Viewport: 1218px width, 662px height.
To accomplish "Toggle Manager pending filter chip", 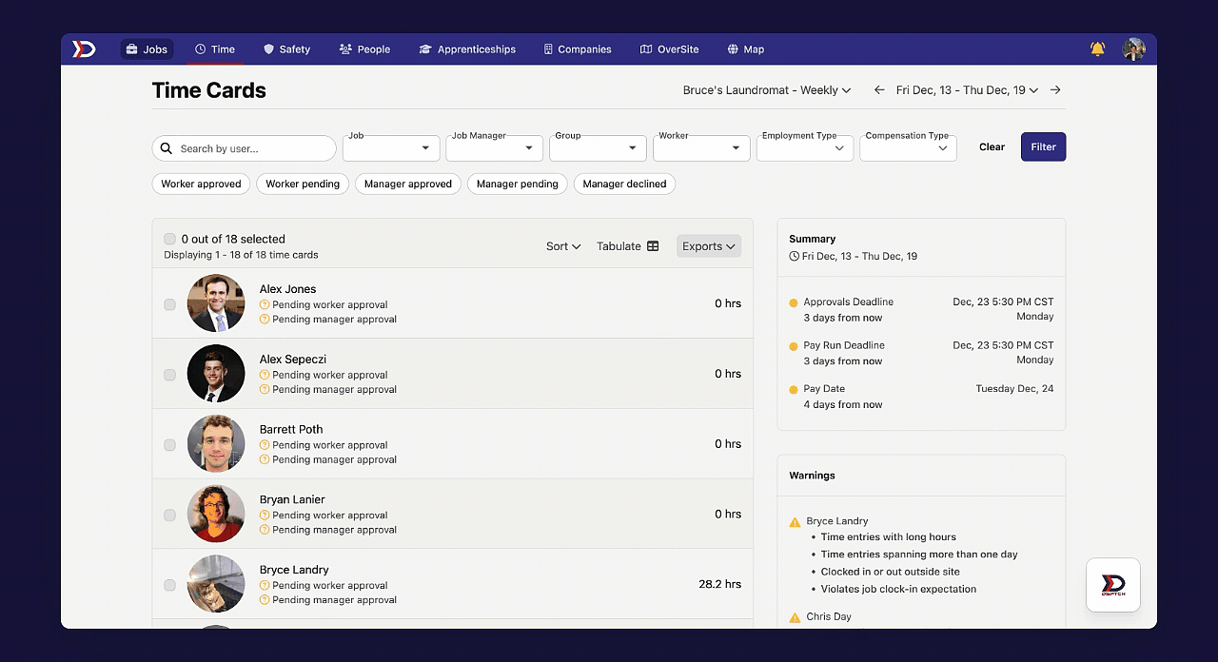I will pos(518,184).
